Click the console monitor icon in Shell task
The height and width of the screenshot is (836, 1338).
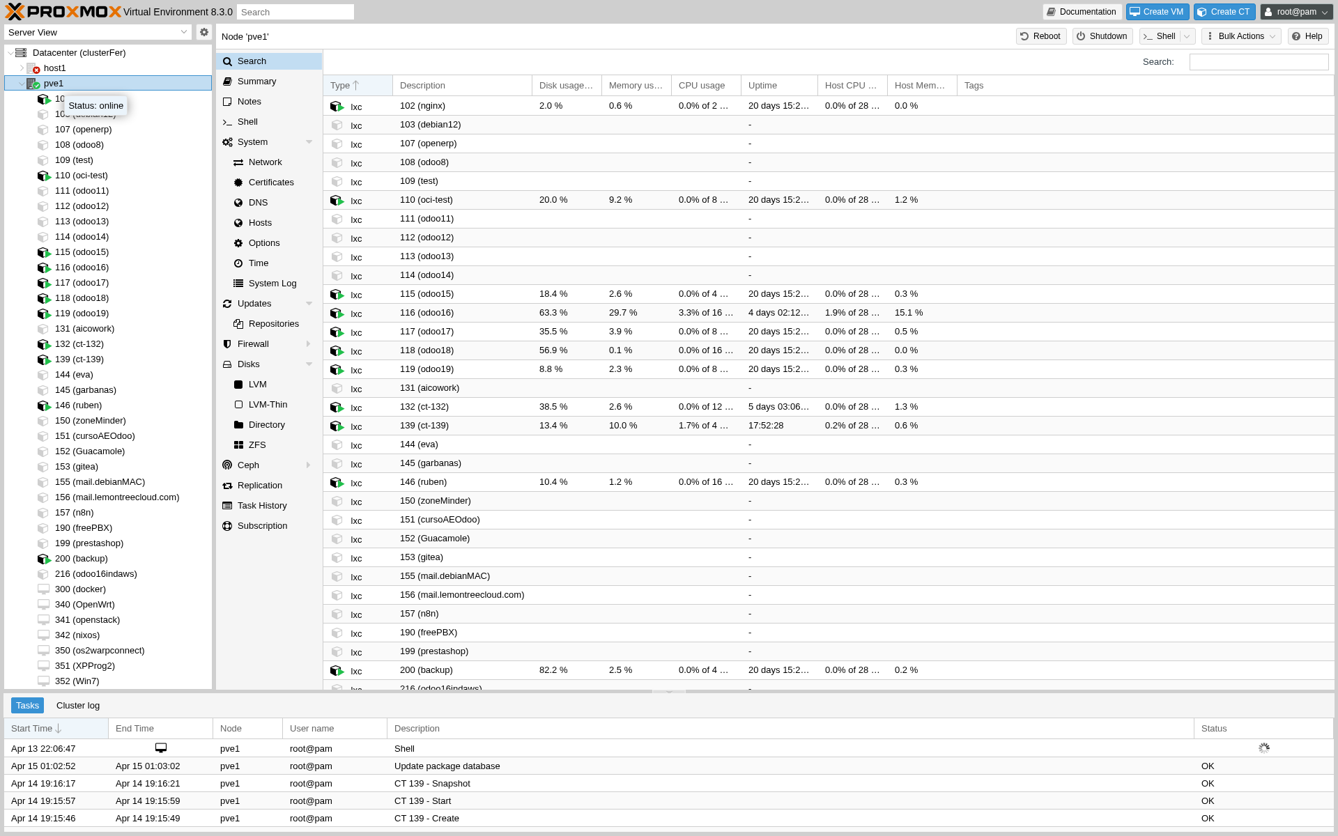[x=161, y=748]
